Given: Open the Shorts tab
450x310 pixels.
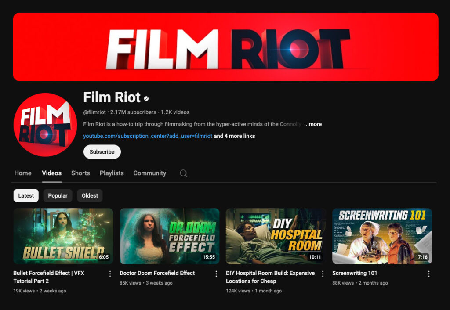Looking at the screenshot, I should 80,173.
